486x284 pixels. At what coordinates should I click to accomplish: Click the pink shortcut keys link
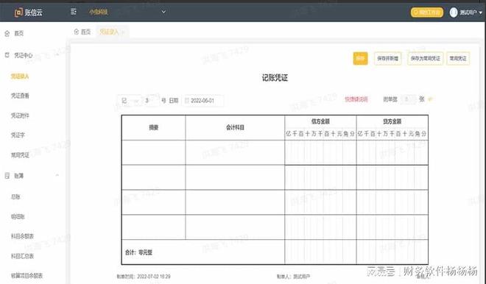[x=356, y=99]
